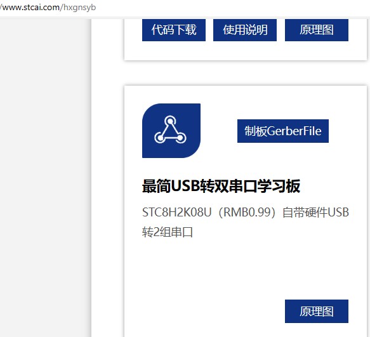Open 原理图 button next to 使用说明
Viewport: 370px width, 337px height.
(317, 30)
